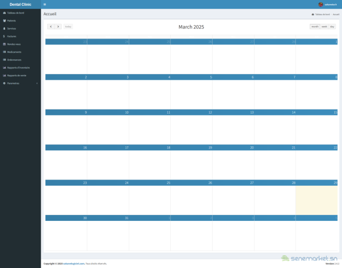
Task: Open Medicaments list icon
Action: 4,52
